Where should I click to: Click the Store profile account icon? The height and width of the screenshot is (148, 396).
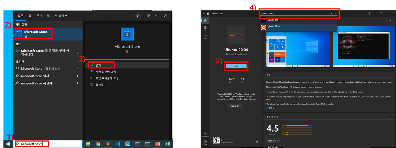point(369,14)
